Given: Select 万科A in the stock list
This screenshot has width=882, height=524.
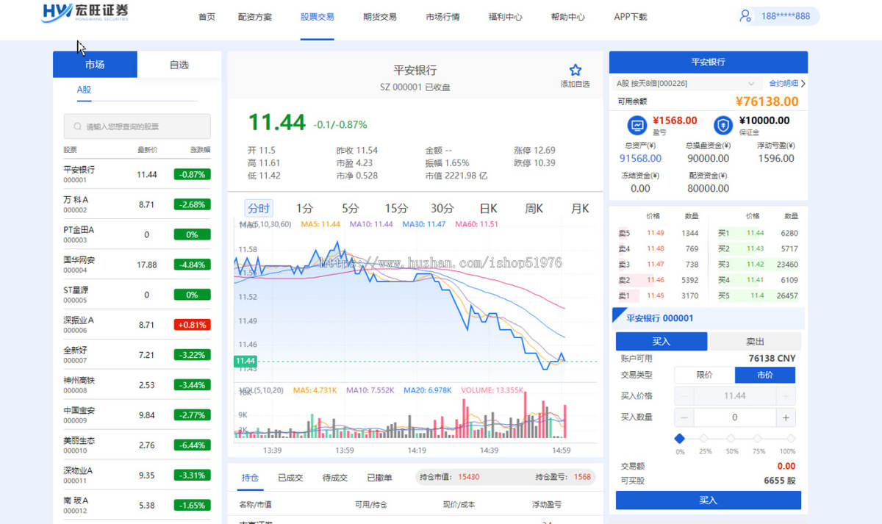Looking at the screenshot, I should tap(137, 204).
